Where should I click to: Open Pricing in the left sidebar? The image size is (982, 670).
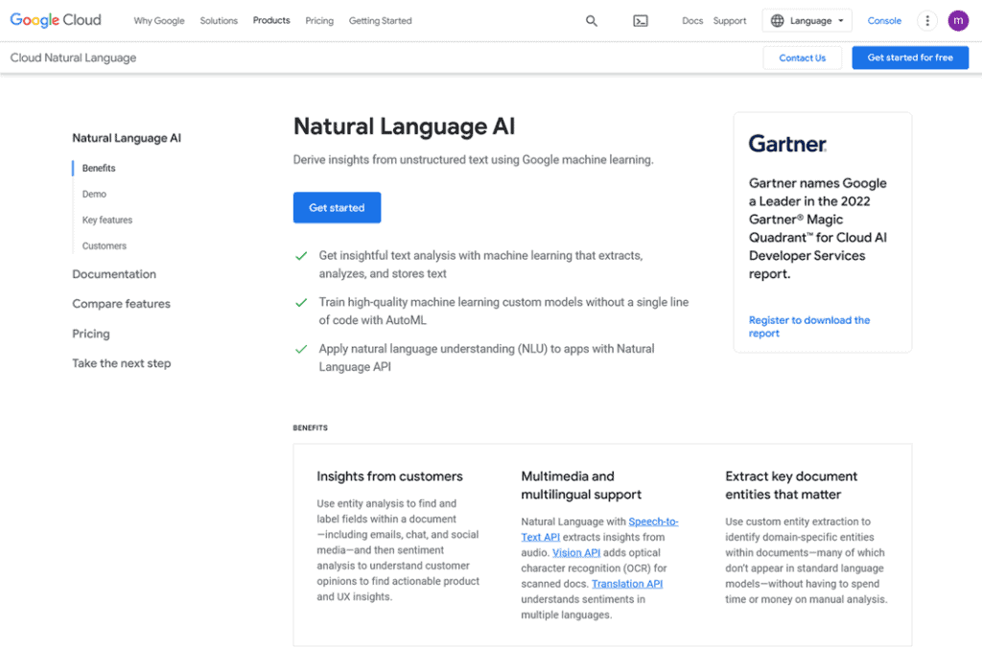(91, 334)
